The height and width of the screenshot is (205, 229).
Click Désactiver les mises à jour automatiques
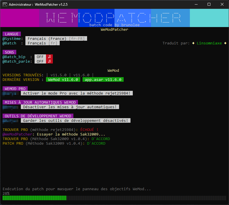70,107
